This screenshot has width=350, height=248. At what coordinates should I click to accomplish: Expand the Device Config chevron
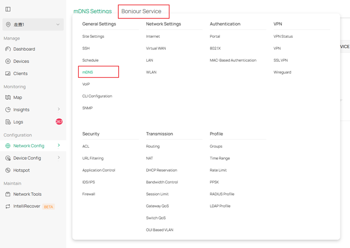59,157
